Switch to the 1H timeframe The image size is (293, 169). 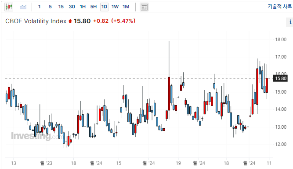point(83,7)
